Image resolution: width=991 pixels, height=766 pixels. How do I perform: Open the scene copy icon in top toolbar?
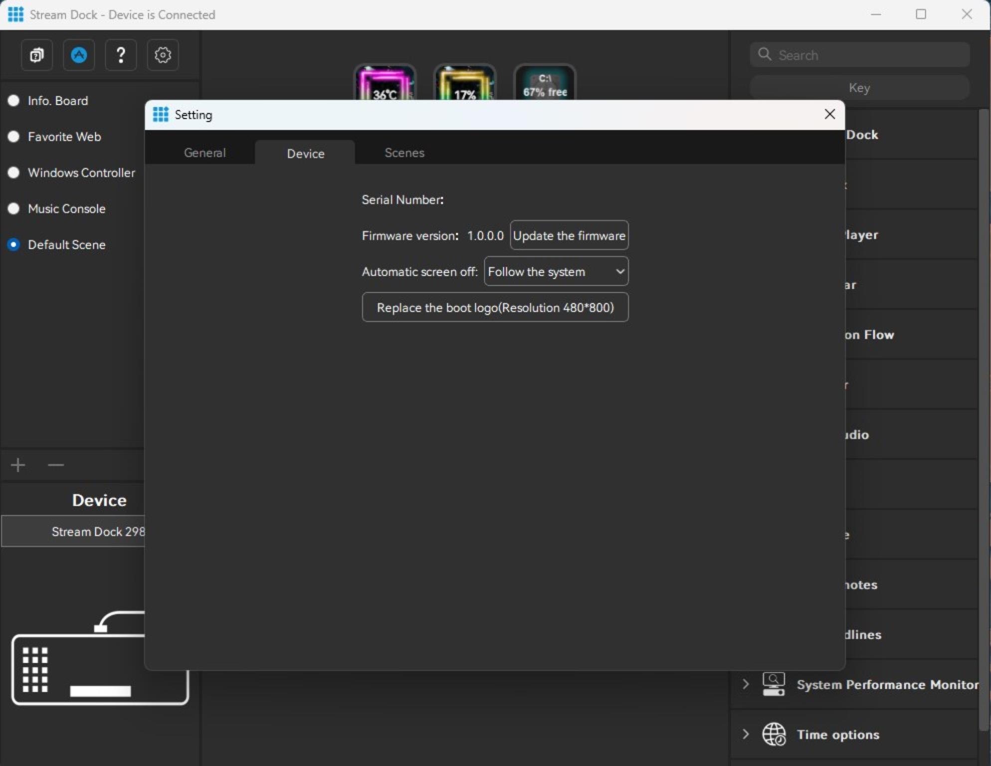[37, 55]
